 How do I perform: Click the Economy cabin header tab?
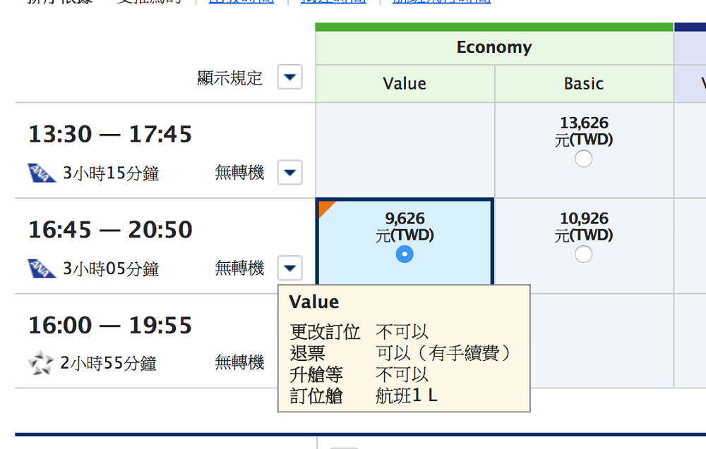coord(494,48)
